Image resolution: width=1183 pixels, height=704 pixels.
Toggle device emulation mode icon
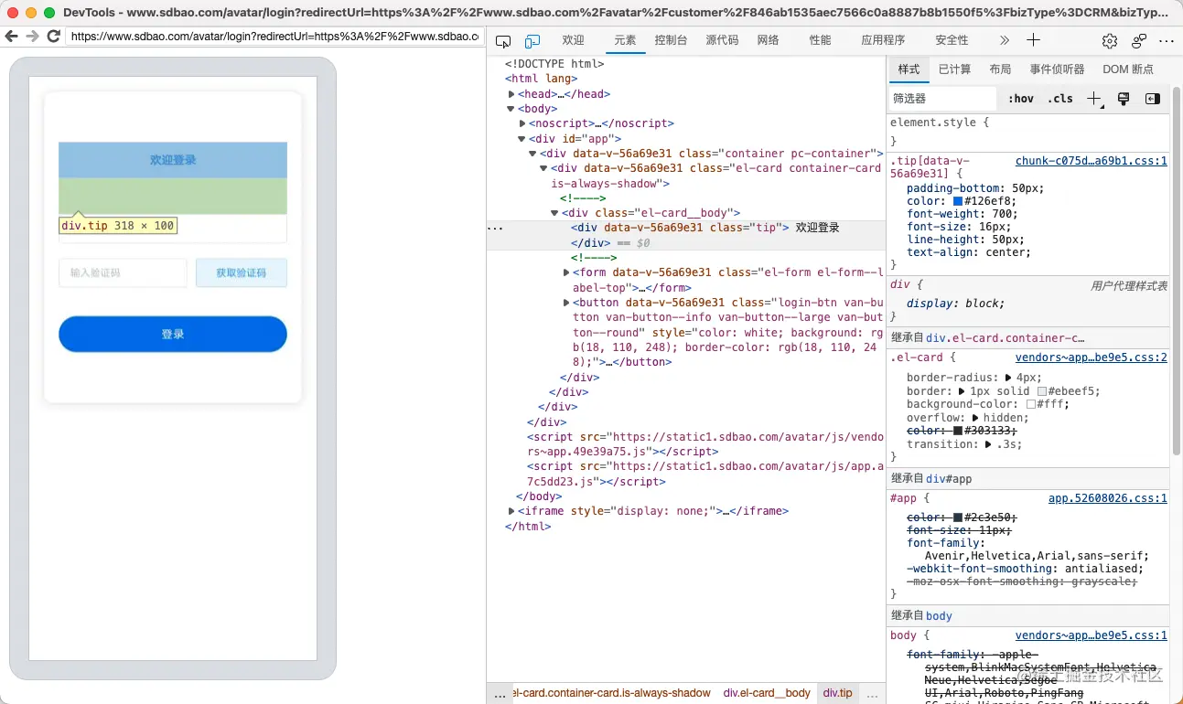532,41
